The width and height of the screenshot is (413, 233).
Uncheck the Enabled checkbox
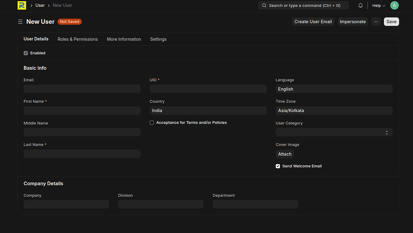point(25,53)
